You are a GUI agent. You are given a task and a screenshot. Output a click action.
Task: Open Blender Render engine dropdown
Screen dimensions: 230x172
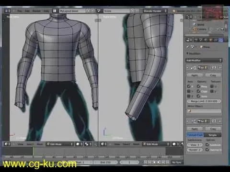[x=155, y=11]
